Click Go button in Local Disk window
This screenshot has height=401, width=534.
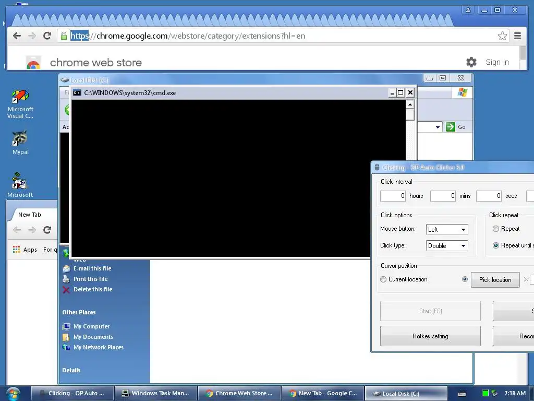456,127
